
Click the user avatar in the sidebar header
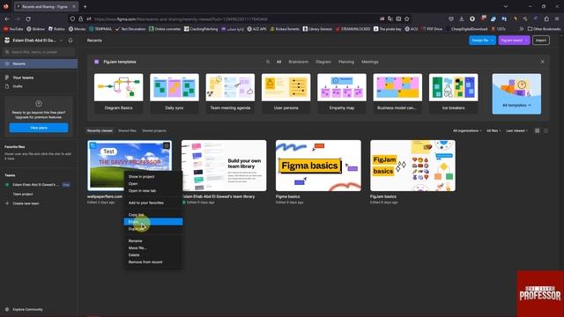pos(7,41)
